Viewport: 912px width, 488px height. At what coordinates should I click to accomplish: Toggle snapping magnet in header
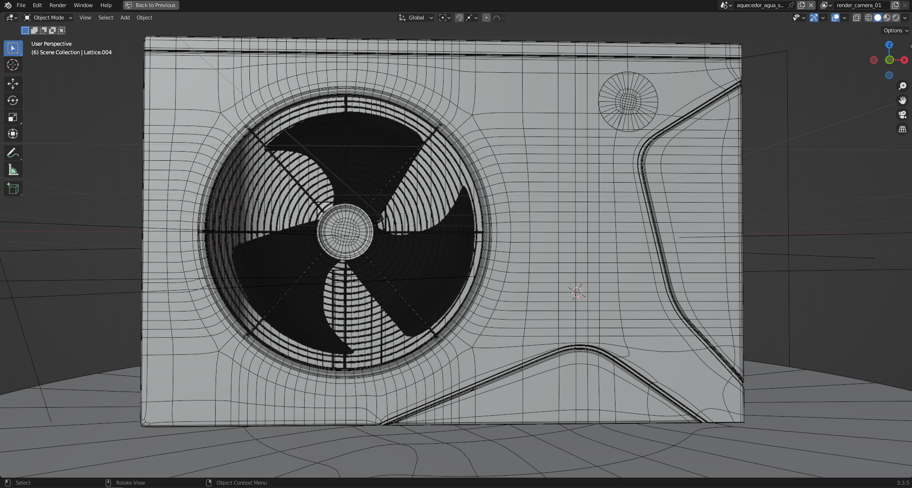tap(459, 18)
